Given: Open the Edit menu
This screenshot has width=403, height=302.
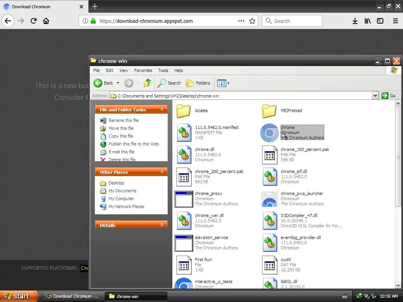Looking at the screenshot, I should (x=109, y=70).
